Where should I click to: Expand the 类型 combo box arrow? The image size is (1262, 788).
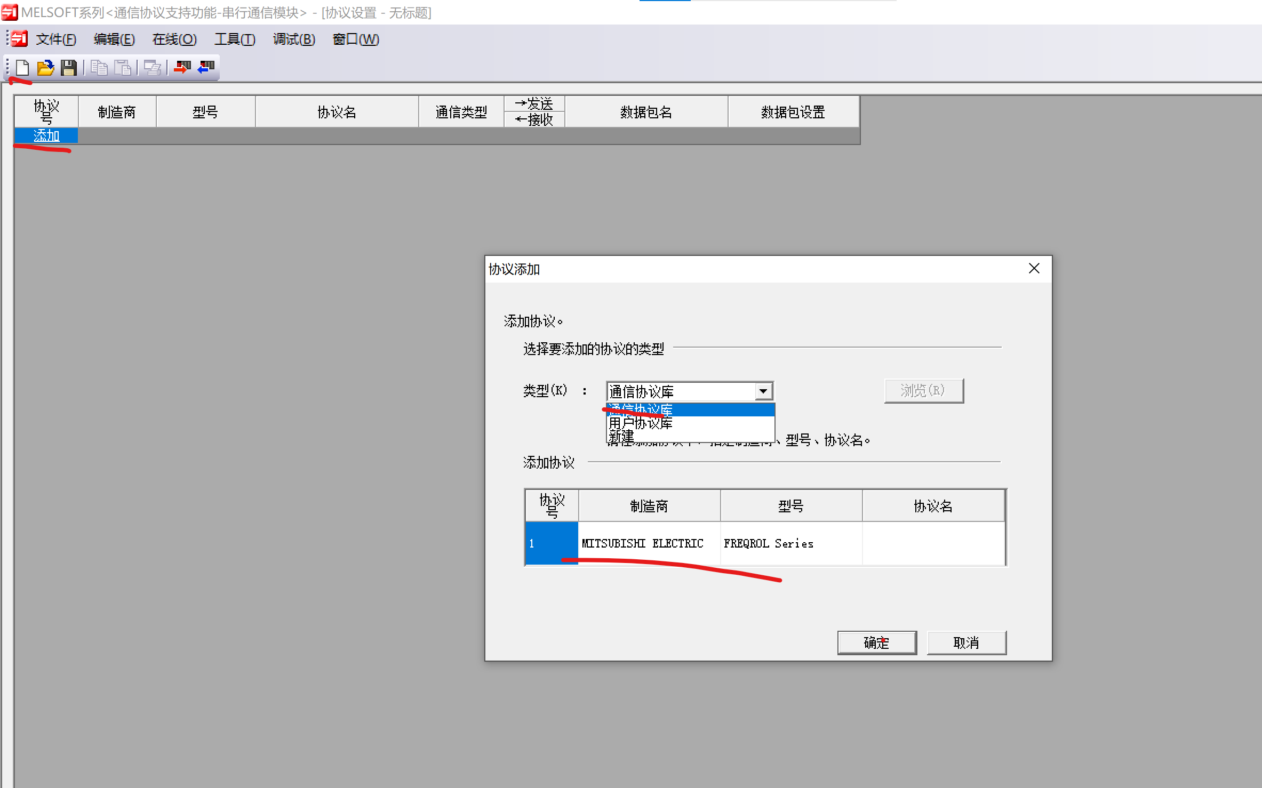(763, 391)
